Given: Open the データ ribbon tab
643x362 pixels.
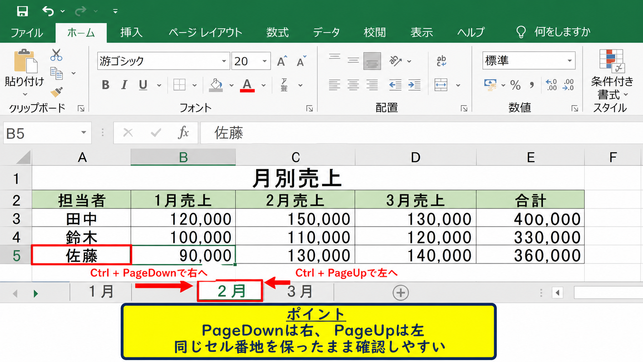Looking at the screenshot, I should pos(326,32).
